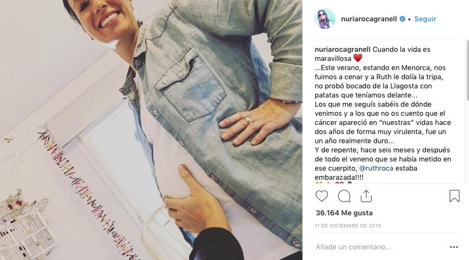View the 36.164 Me gusta likes list
Screen dimensions: 469x260
[344, 213]
